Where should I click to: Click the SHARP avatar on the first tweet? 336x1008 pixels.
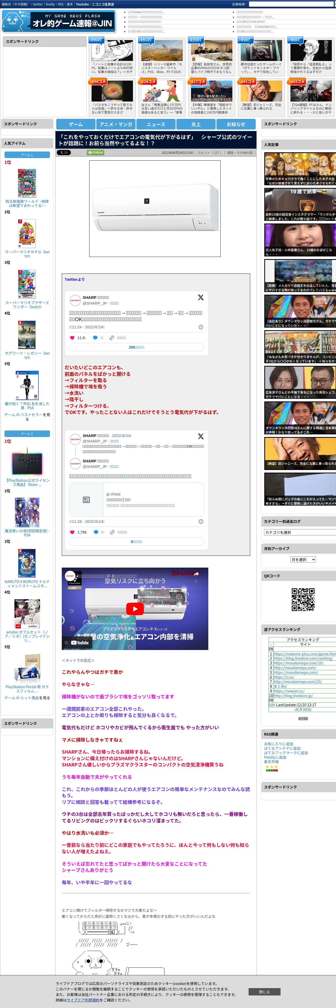(75, 300)
